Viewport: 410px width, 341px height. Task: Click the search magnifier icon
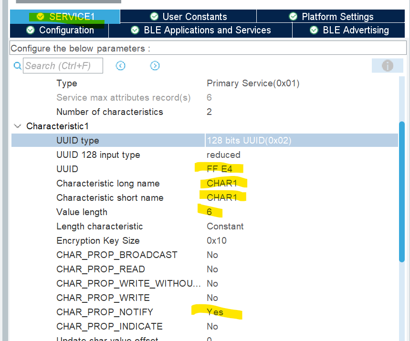17,66
